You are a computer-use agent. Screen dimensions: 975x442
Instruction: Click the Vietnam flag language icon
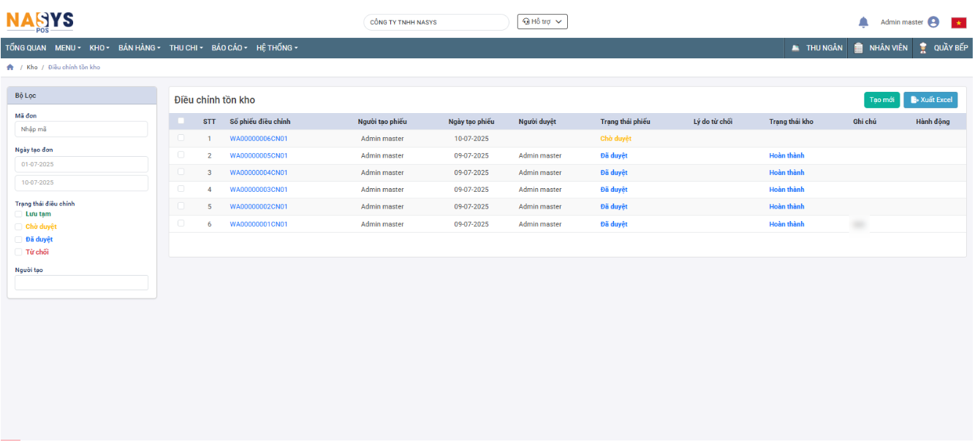(x=958, y=23)
